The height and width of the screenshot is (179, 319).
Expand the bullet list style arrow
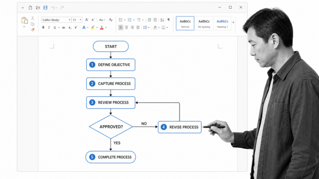point(125,20)
